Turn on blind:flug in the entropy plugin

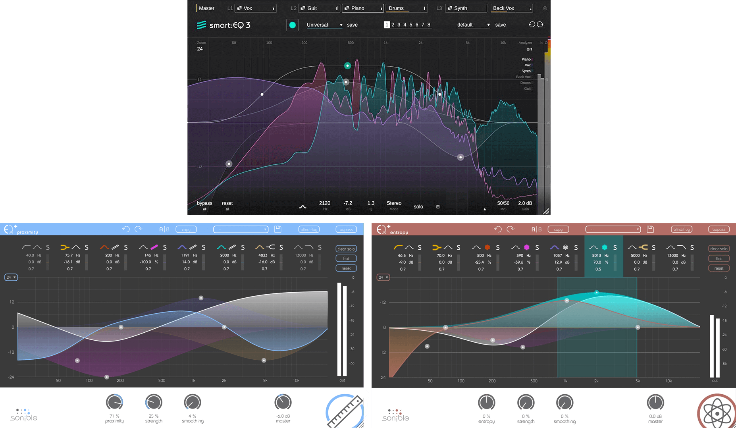(x=682, y=229)
